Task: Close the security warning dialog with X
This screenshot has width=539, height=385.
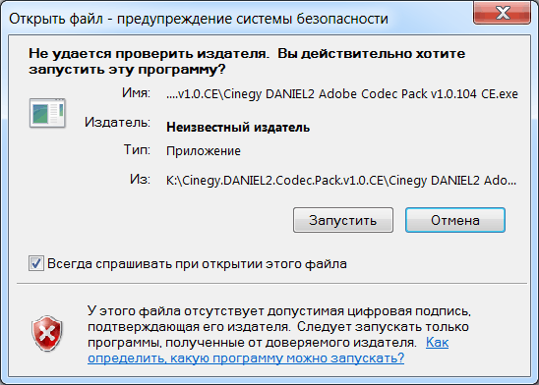Action: (502, 13)
